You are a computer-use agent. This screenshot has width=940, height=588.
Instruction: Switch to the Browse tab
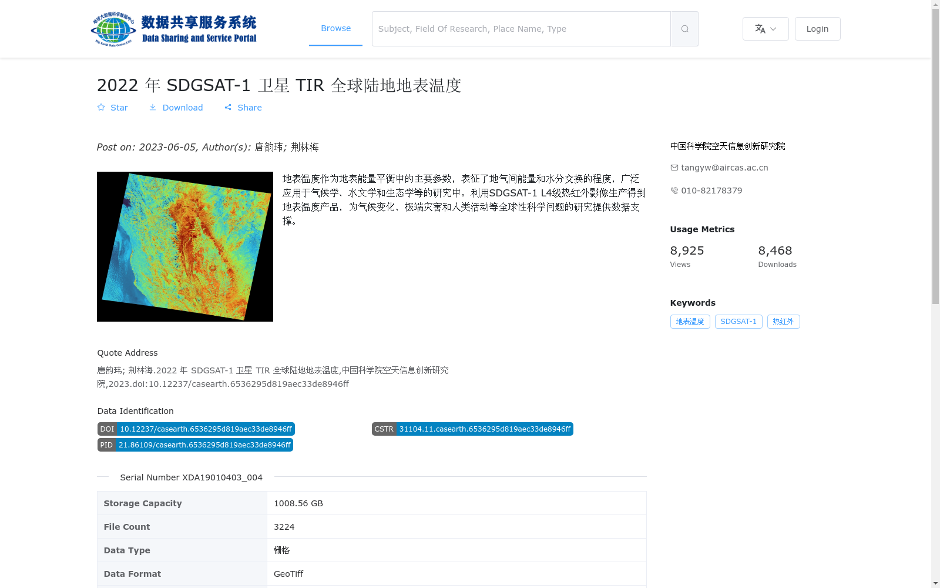335,28
